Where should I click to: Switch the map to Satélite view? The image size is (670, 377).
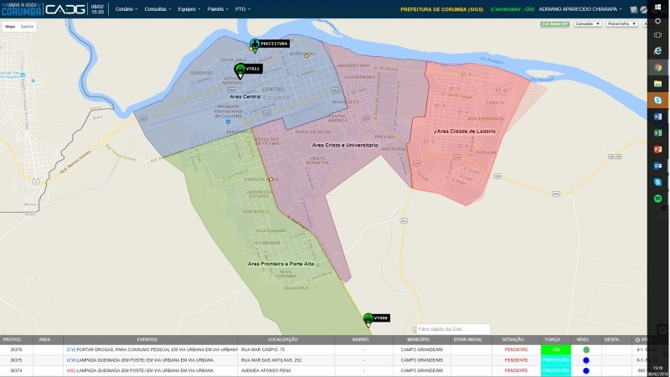pyautogui.click(x=27, y=27)
